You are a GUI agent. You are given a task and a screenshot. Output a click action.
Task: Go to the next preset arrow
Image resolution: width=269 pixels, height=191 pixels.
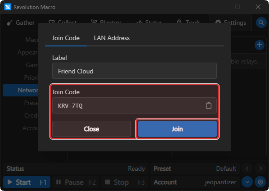point(260,168)
